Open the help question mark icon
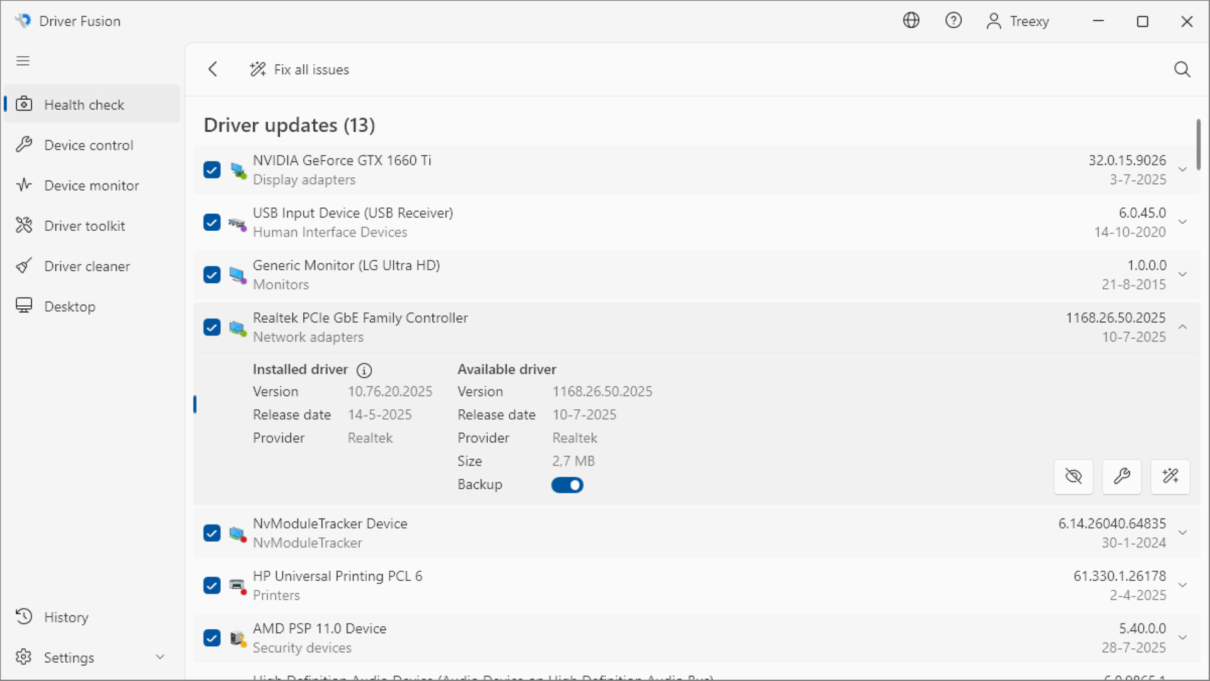Viewport: 1210px width, 681px height. 953,21
